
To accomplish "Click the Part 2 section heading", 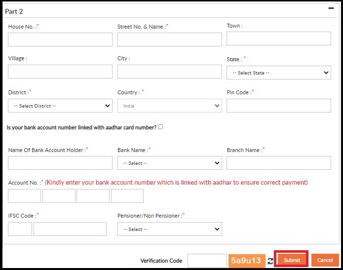I will coord(14,11).
